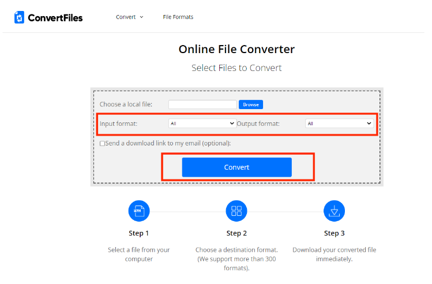Click the Convert menu chevron arrow
The height and width of the screenshot is (284, 432).
(x=142, y=17)
